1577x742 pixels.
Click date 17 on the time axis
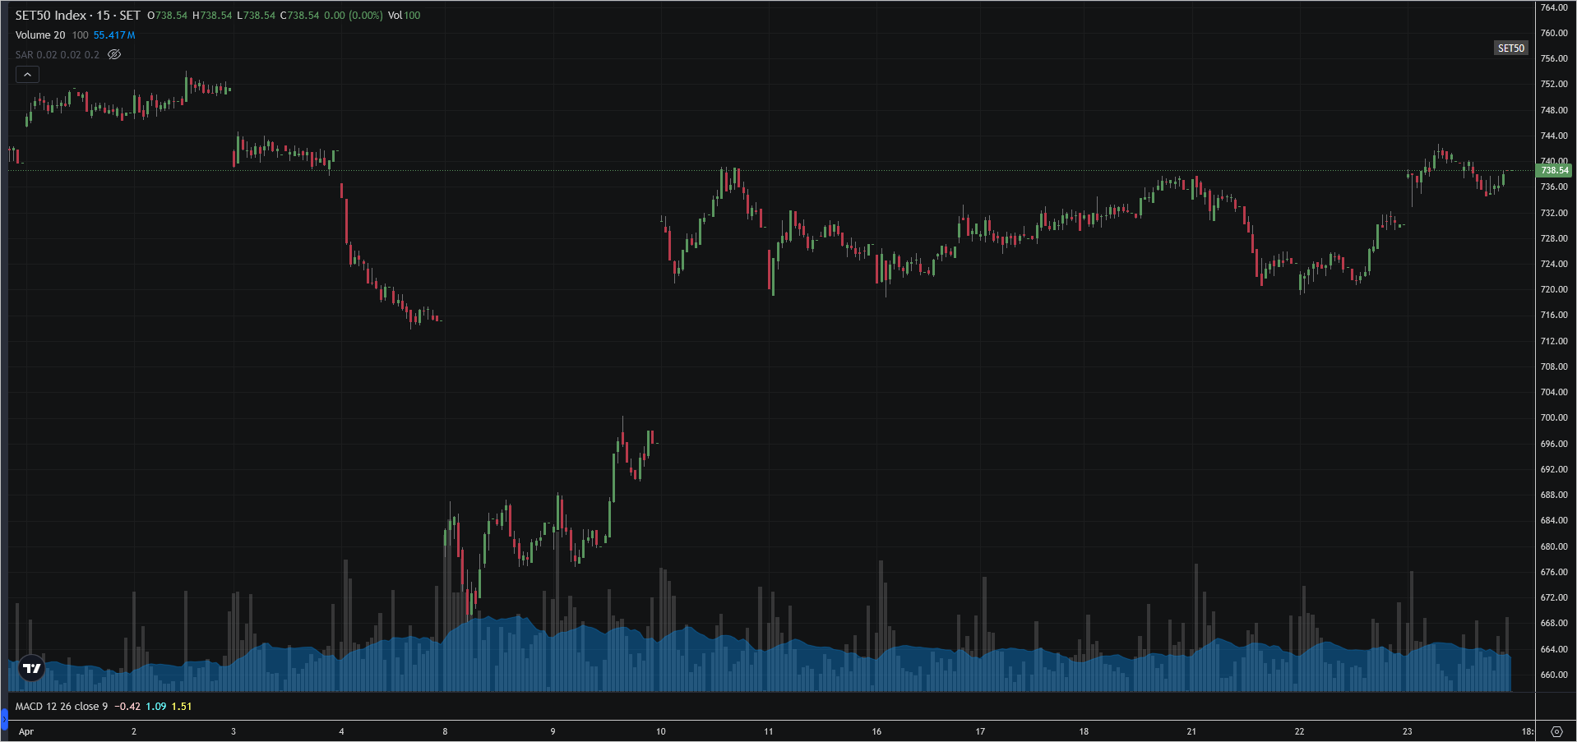click(x=980, y=731)
